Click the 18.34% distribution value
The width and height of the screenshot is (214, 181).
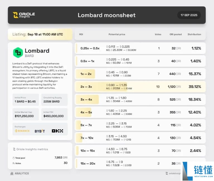(x=194, y=100)
